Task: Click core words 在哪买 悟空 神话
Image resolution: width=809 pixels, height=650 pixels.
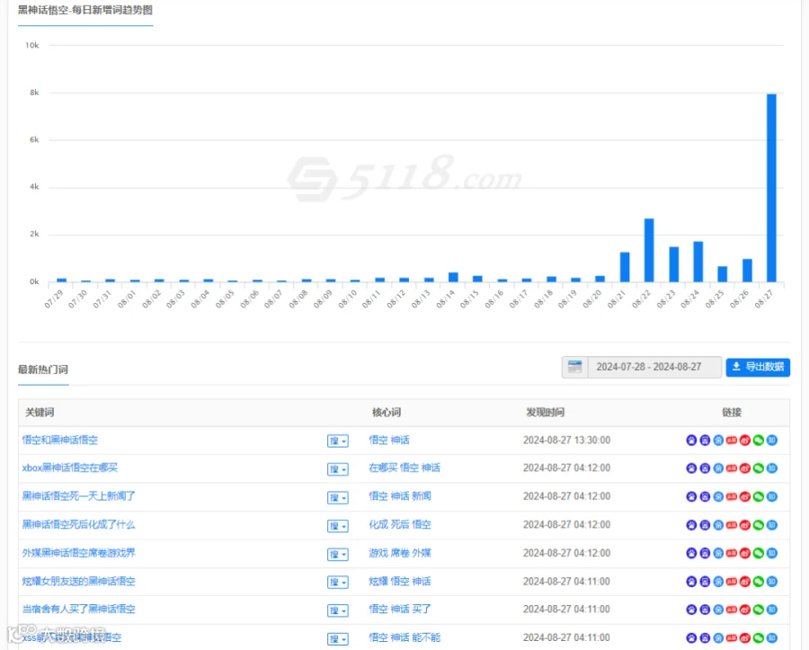Action: (x=404, y=467)
